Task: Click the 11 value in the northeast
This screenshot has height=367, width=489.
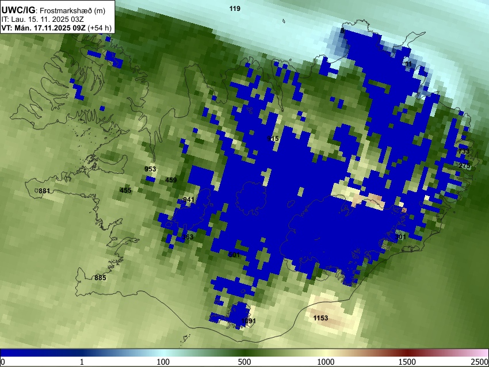Action: coord(408,64)
